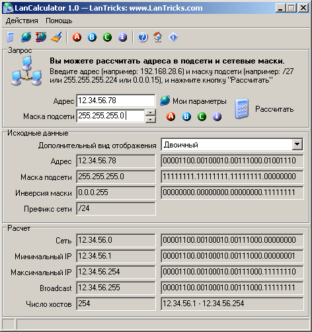Click binary inverted mask 00000000.00000000.00000000.11111111
312x332 pixels.
coord(232,192)
